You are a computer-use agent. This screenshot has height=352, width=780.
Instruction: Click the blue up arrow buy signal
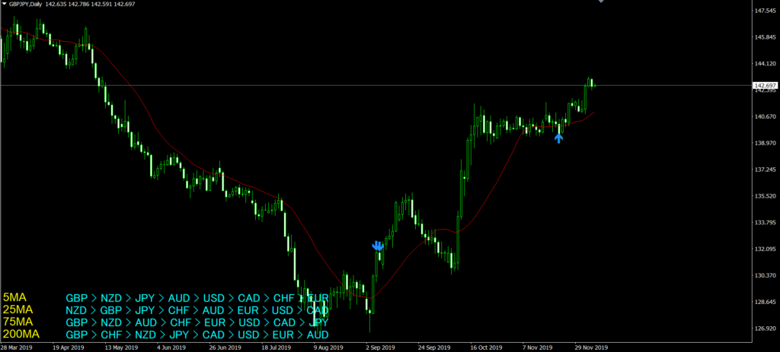[558, 138]
